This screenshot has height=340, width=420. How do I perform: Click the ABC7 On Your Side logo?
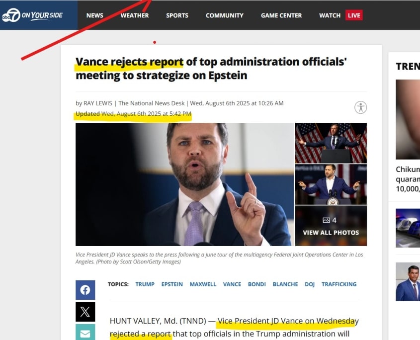32,15
